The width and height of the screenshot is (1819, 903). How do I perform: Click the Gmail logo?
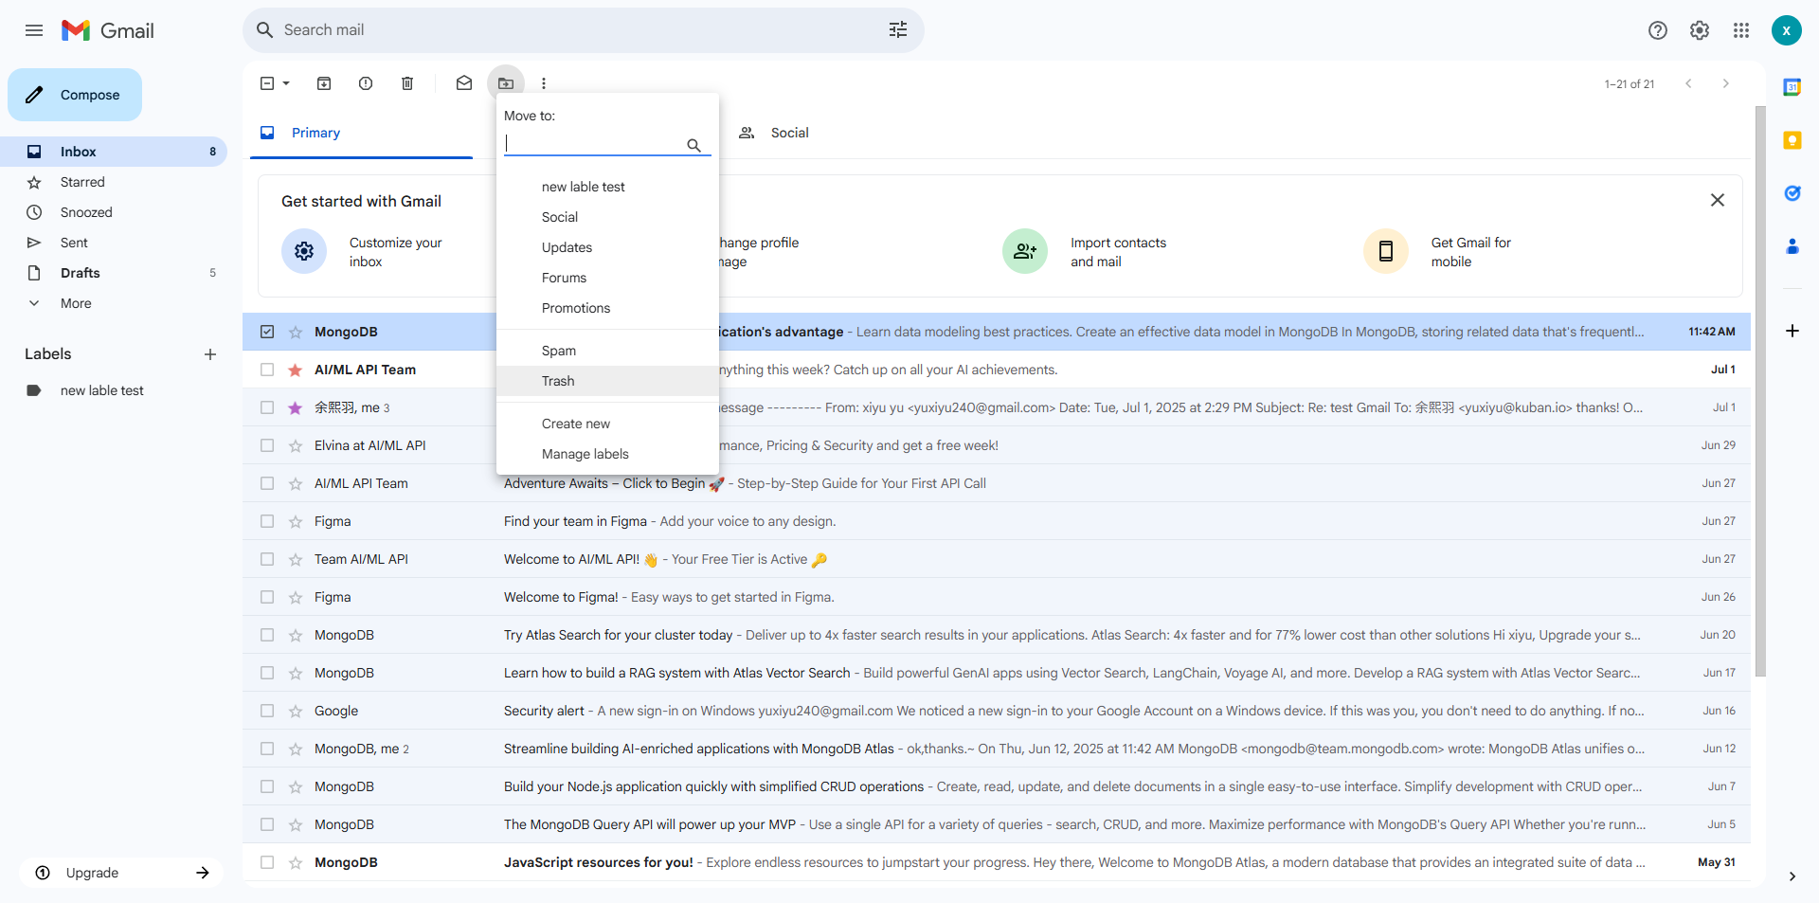[x=108, y=30]
